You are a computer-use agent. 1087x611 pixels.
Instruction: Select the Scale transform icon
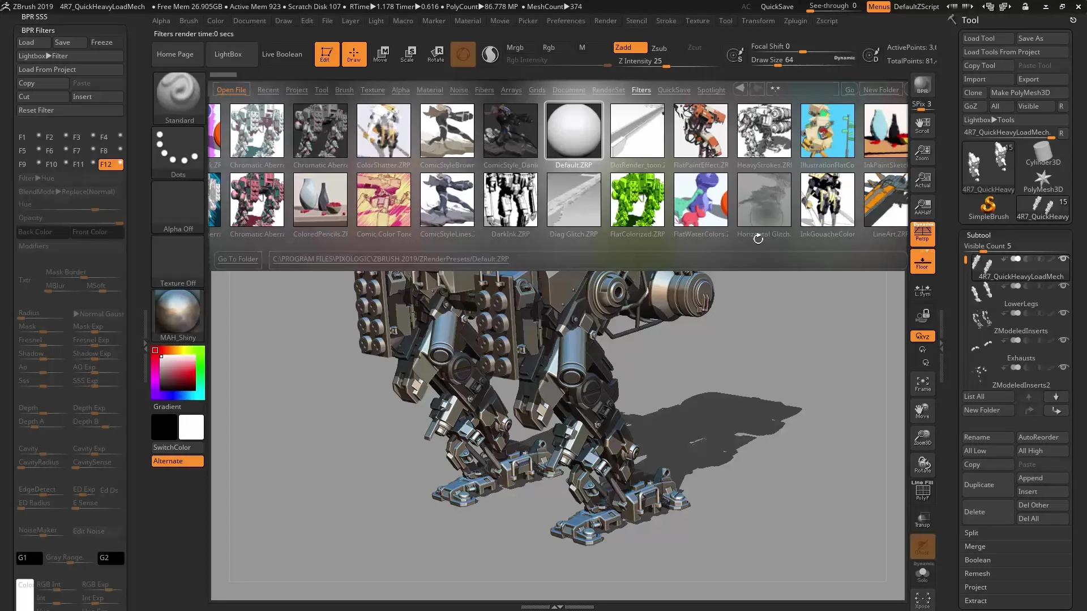click(408, 54)
